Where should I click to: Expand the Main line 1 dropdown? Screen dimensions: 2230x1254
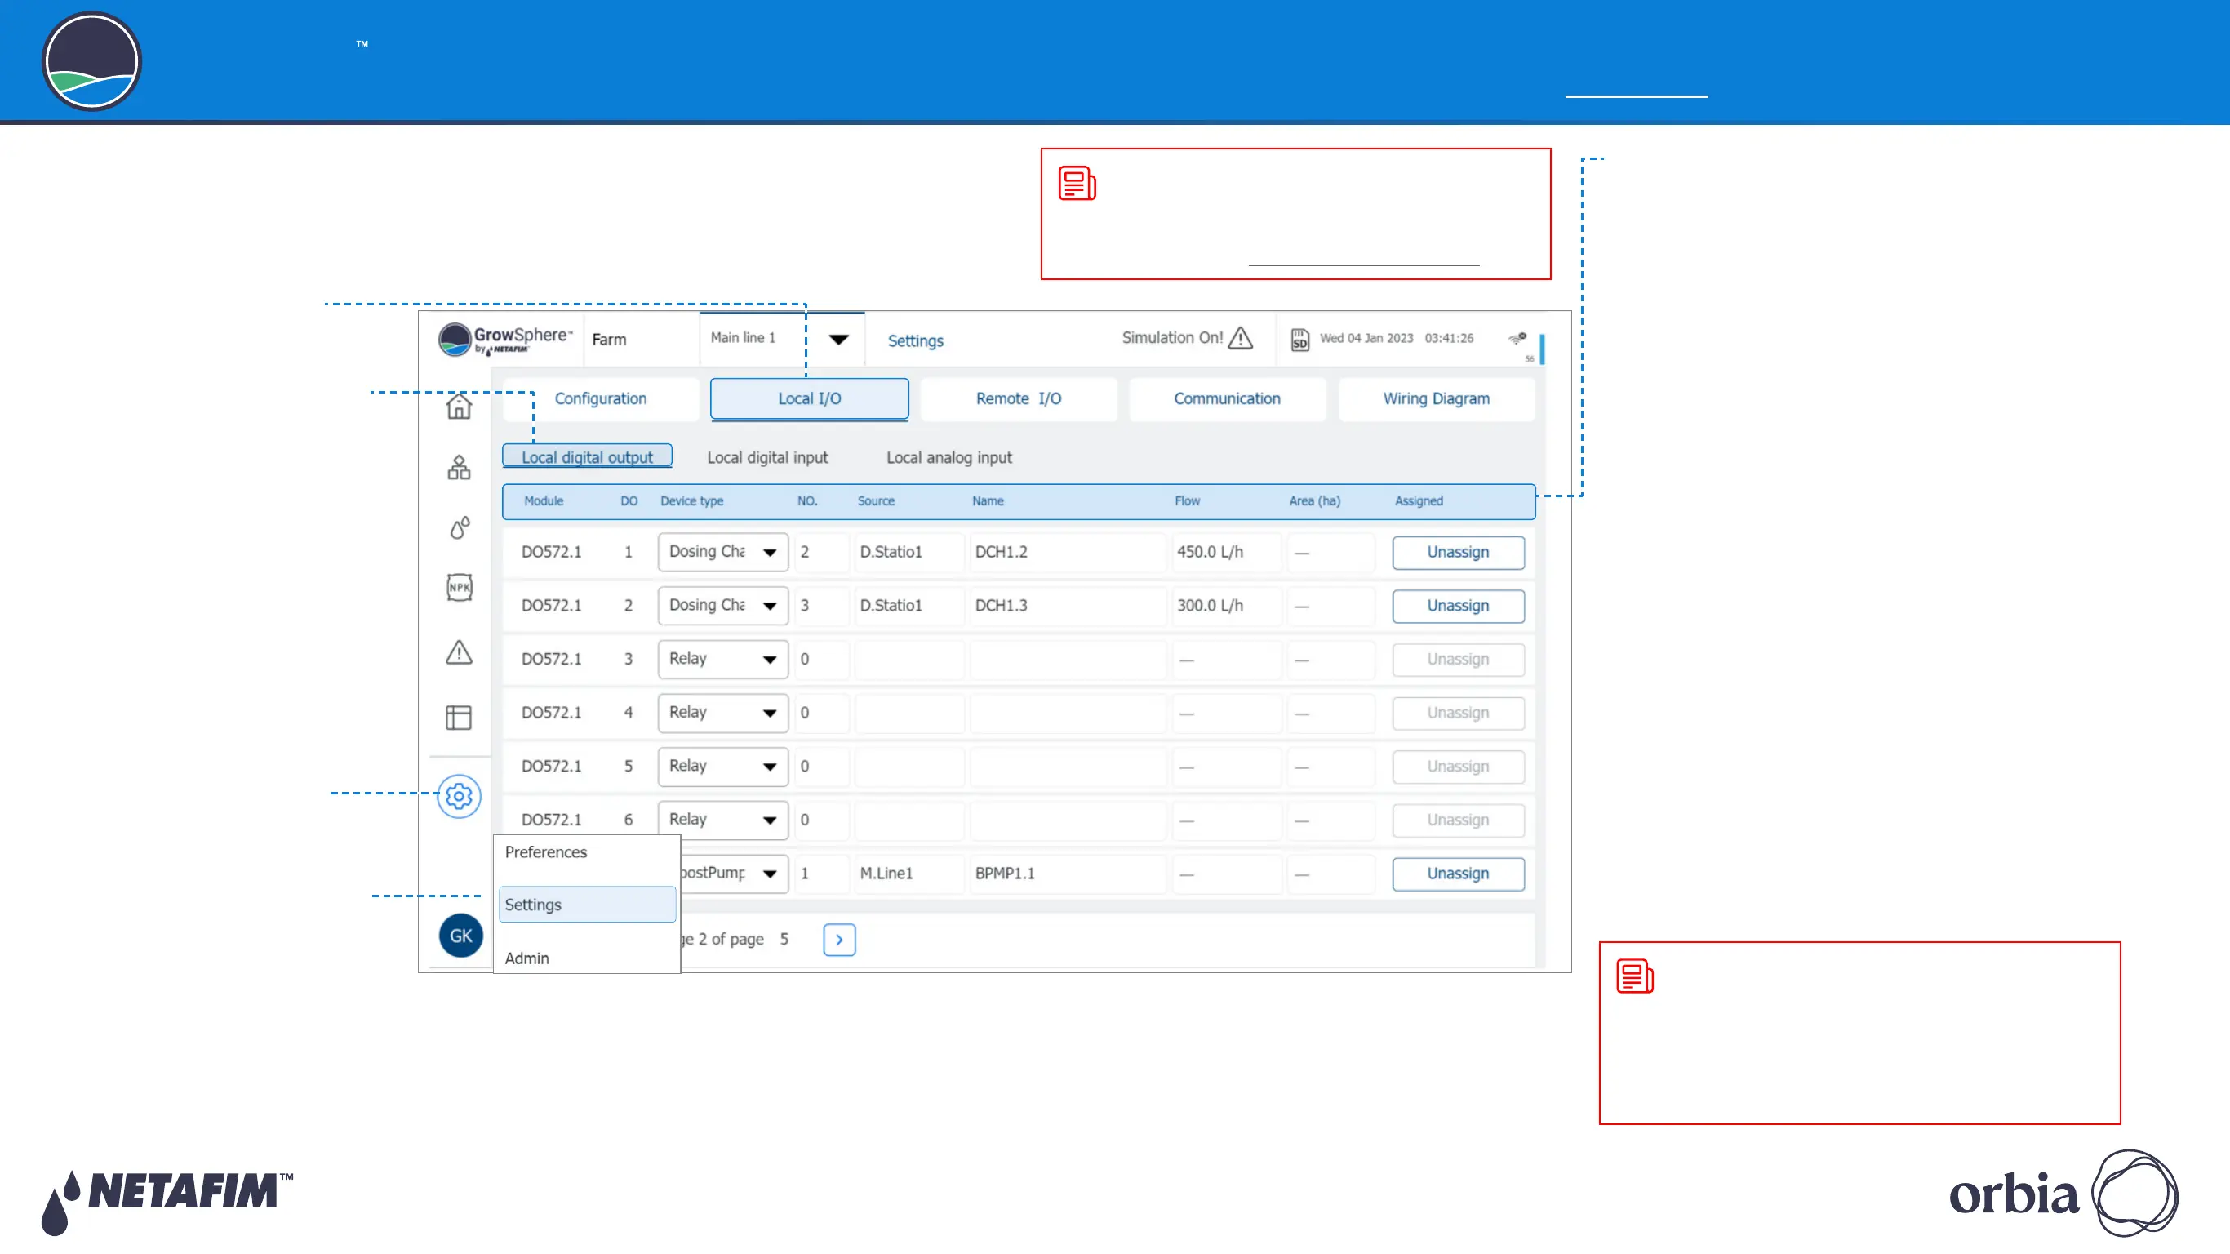coord(838,339)
